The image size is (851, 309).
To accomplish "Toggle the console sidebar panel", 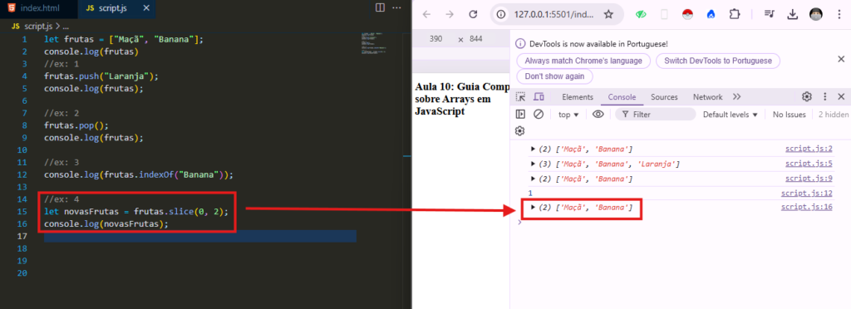I will 520,115.
